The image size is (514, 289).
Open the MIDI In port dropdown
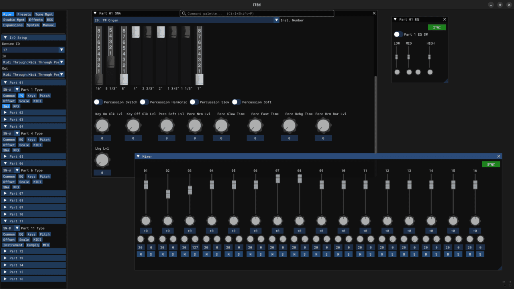pyautogui.click(x=61, y=62)
